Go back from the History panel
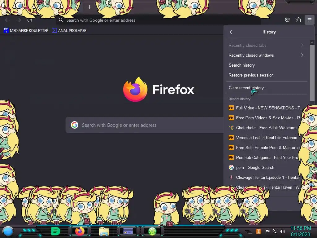The width and height of the screenshot is (317, 238). [231, 32]
